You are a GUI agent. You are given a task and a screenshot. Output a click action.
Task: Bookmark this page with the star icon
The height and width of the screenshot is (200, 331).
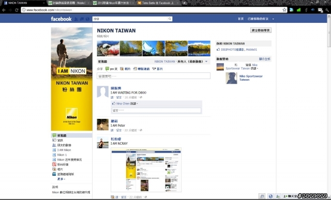pyautogui.click(x=284, y=10)
